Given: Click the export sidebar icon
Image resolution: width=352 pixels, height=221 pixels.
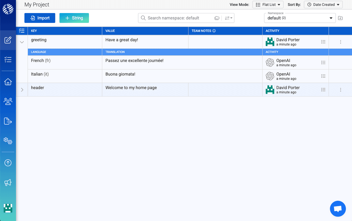Looking at the screenshot, I should 8,121.
